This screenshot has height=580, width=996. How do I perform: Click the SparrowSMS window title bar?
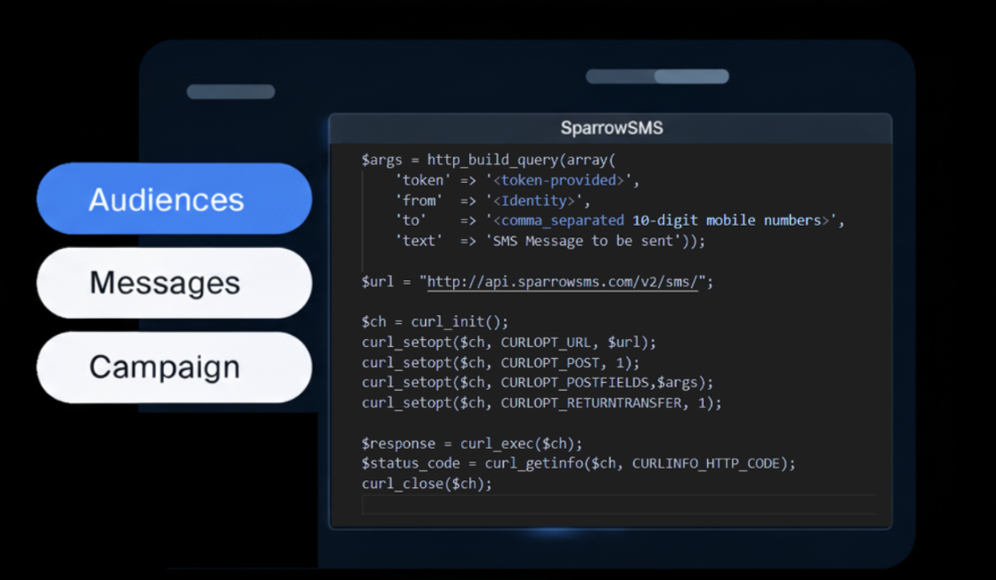611,128
